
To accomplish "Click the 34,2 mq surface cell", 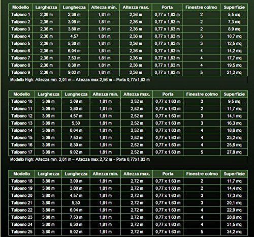I will pyautogui.click(x=234, y=231).
